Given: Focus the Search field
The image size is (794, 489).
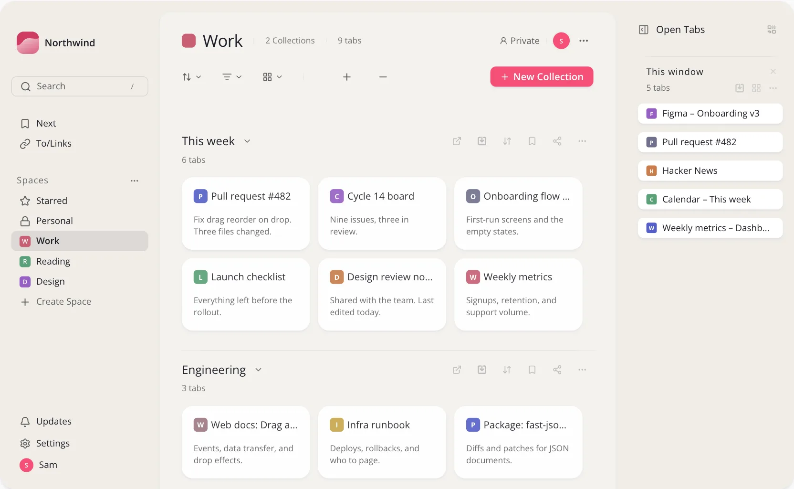Looking at the screenshot, I should point(80,86).
